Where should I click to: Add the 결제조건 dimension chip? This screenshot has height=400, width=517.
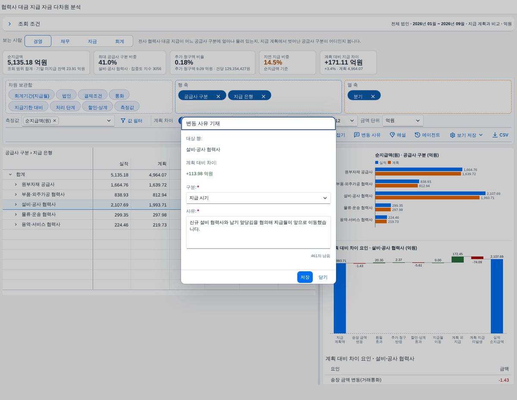(93, 95)
